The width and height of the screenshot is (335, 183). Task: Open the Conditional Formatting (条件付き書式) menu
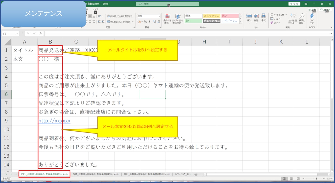pos(168,19)
